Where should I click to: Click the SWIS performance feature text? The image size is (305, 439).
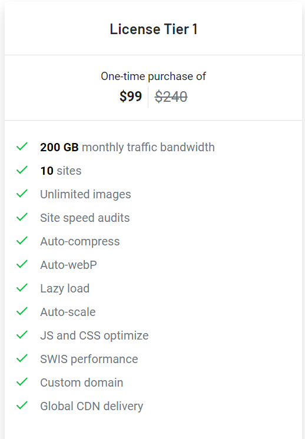pos(89,359)
